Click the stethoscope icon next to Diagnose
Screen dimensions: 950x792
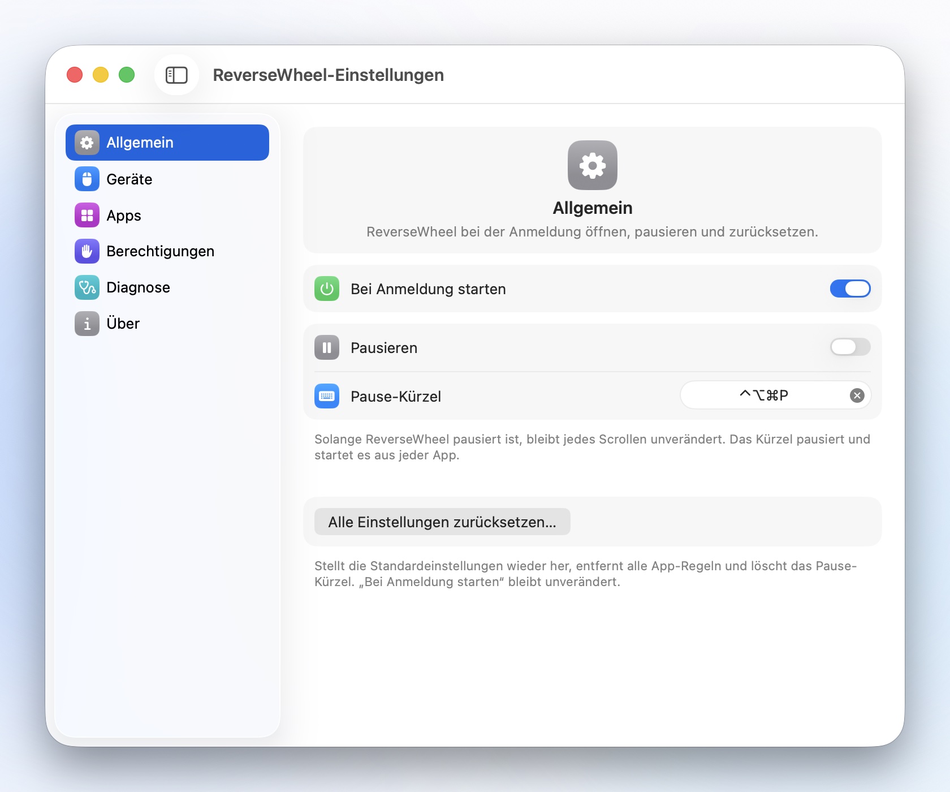(x=87, y=287)
